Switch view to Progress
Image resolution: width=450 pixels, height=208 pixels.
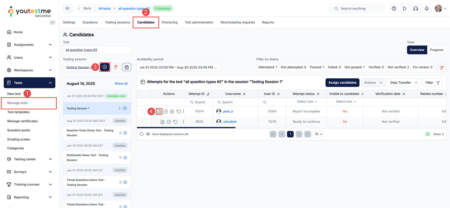(436, 50)
